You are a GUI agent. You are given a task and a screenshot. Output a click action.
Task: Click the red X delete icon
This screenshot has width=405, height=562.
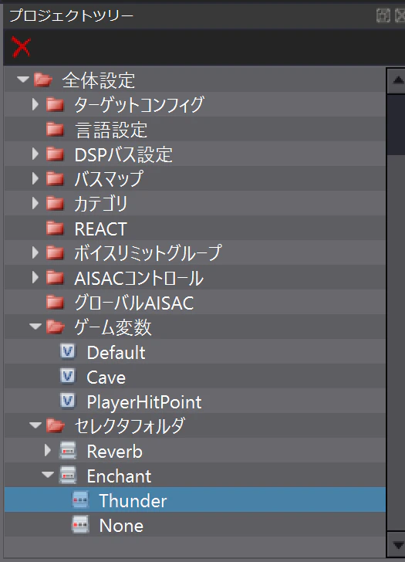pos(21,47)
